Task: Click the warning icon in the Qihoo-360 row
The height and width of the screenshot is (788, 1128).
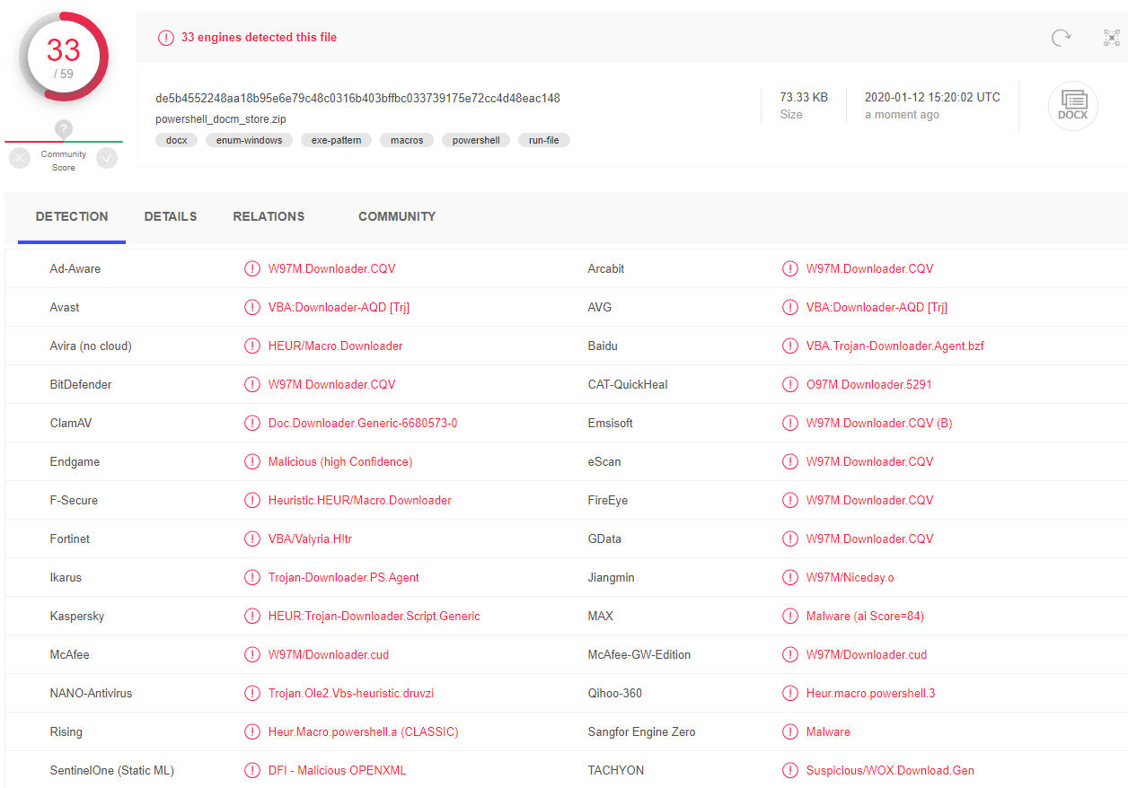Action: click(790, 693)
